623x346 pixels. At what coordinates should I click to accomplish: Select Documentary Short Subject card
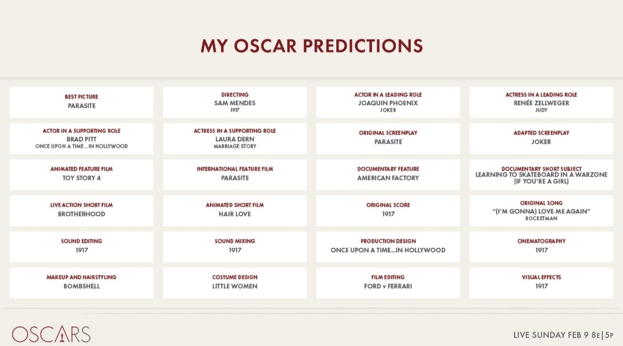coord(541,174)
